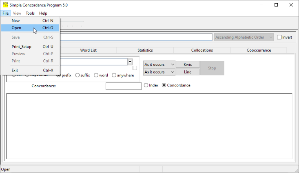The width and height of the screenshot is (299, 173).
Task: Open the Collocations tab
Action: [202, 50]
